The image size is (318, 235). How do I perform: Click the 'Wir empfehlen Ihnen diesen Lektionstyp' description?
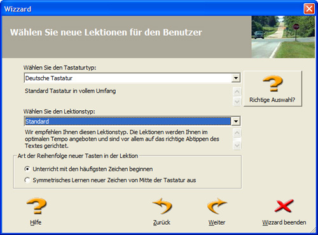[122, 139]
